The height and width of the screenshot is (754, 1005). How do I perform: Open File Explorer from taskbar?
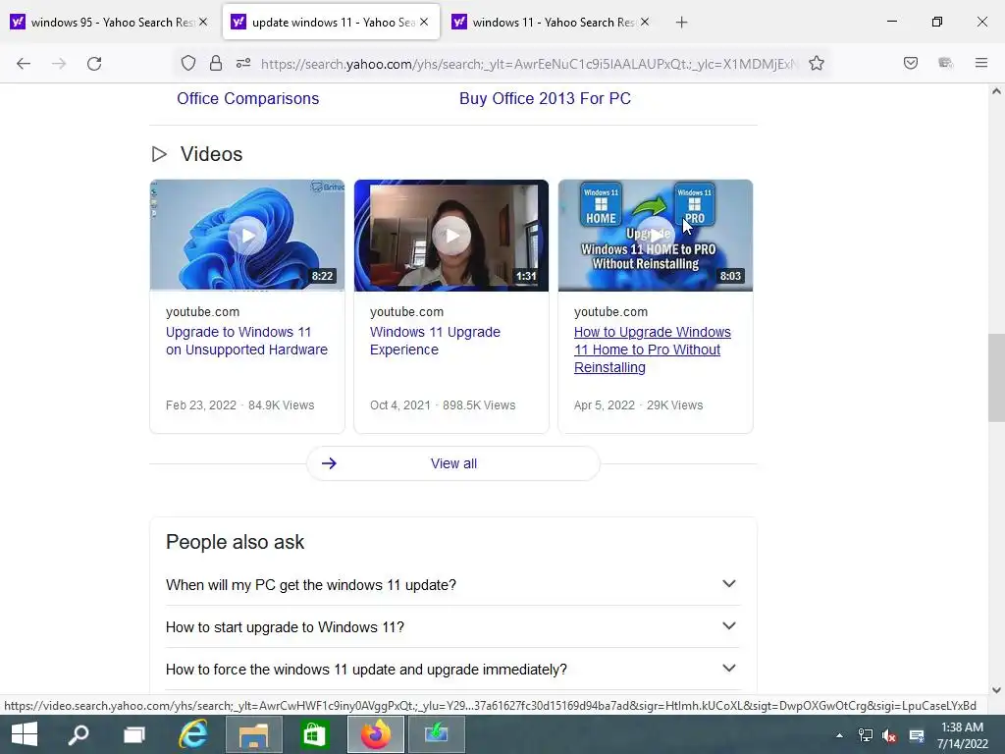[254, 734]
